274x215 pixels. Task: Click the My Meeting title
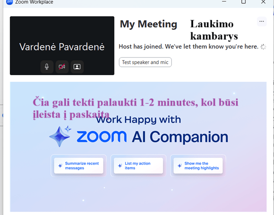click(x=149, y=24)
